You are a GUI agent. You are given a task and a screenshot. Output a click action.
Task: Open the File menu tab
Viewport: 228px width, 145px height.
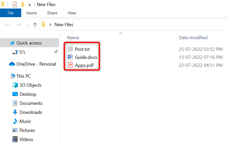click(x=11, y=13)
